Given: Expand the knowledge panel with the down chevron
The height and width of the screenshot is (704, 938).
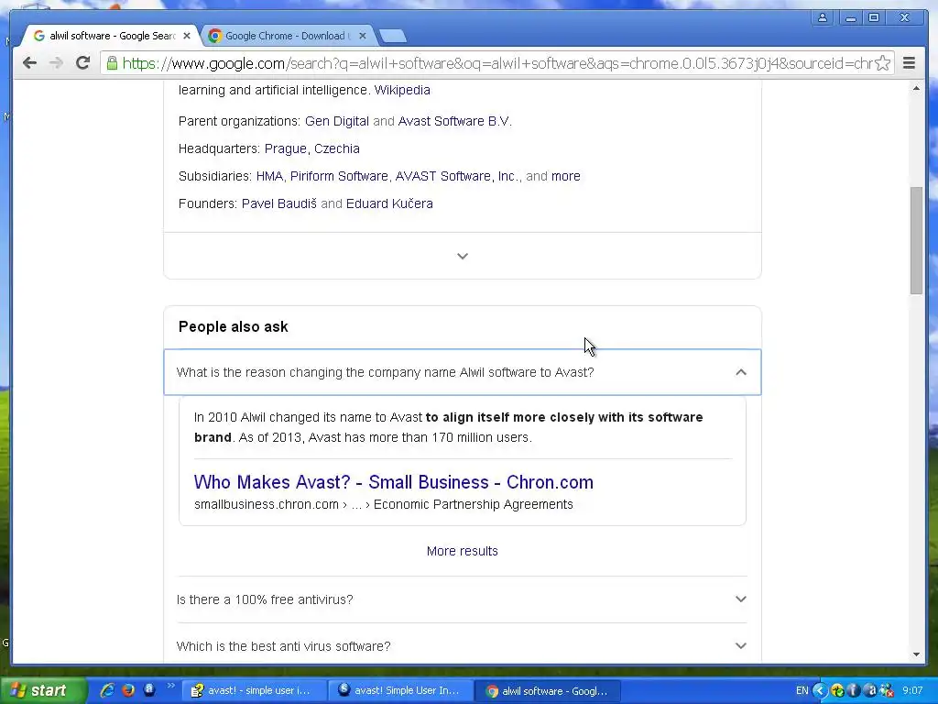Looking at the screenshot, I should click(463, 257).
